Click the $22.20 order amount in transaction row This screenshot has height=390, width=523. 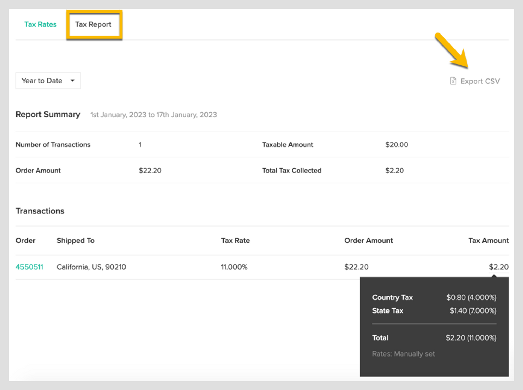(x=356, y=267)
